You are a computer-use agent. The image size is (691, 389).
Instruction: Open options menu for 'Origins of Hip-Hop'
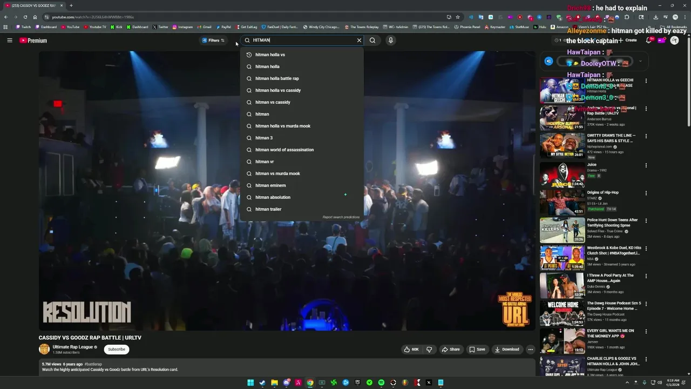(646, 193)
